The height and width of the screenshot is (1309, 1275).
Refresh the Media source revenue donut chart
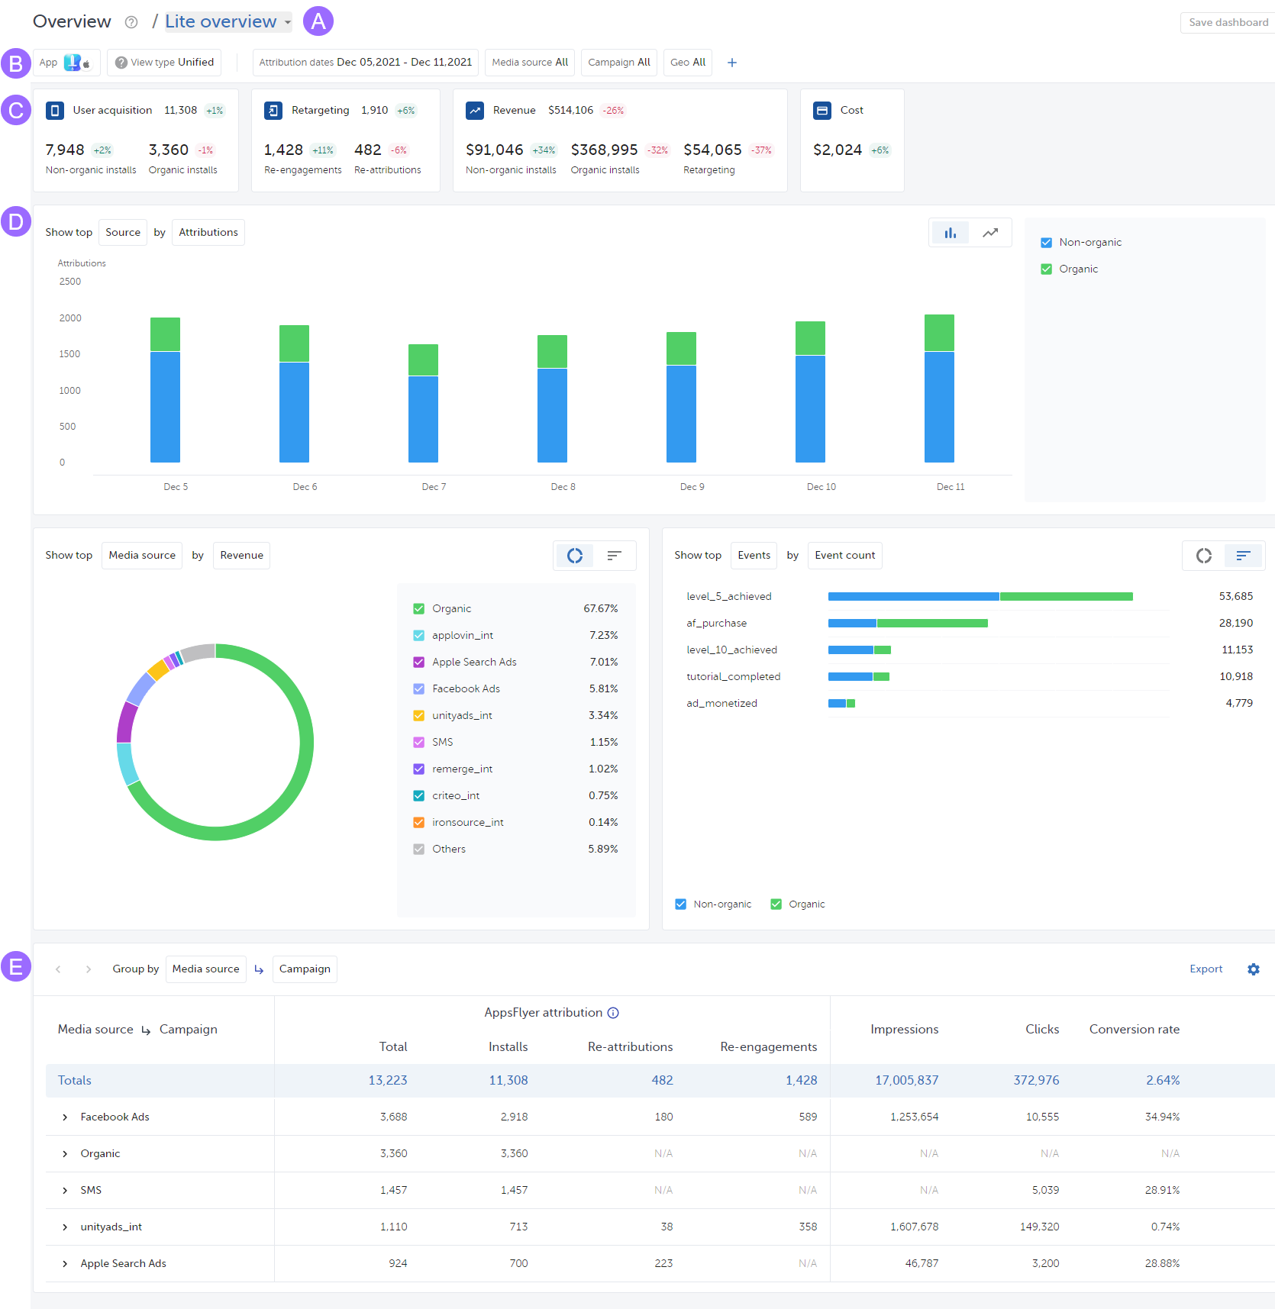coord(574,555)
